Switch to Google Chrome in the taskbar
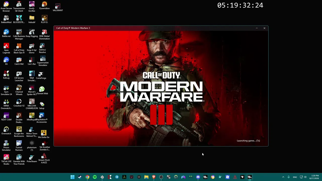 click(87, 177)
